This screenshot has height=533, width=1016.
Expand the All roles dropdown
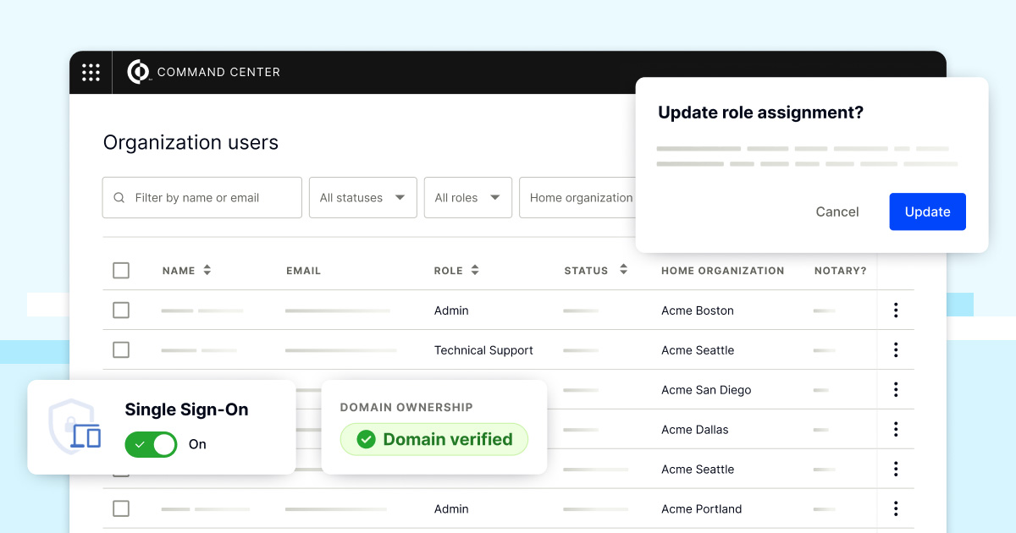[x=467, y=197]
